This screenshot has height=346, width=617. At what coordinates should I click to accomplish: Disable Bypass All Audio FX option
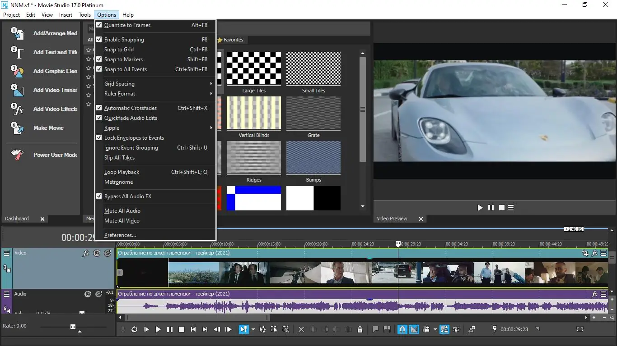128,196
